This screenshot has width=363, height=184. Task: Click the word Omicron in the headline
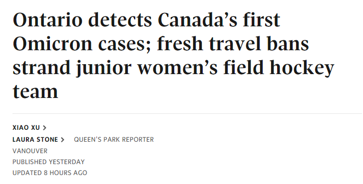click(52, 44)
